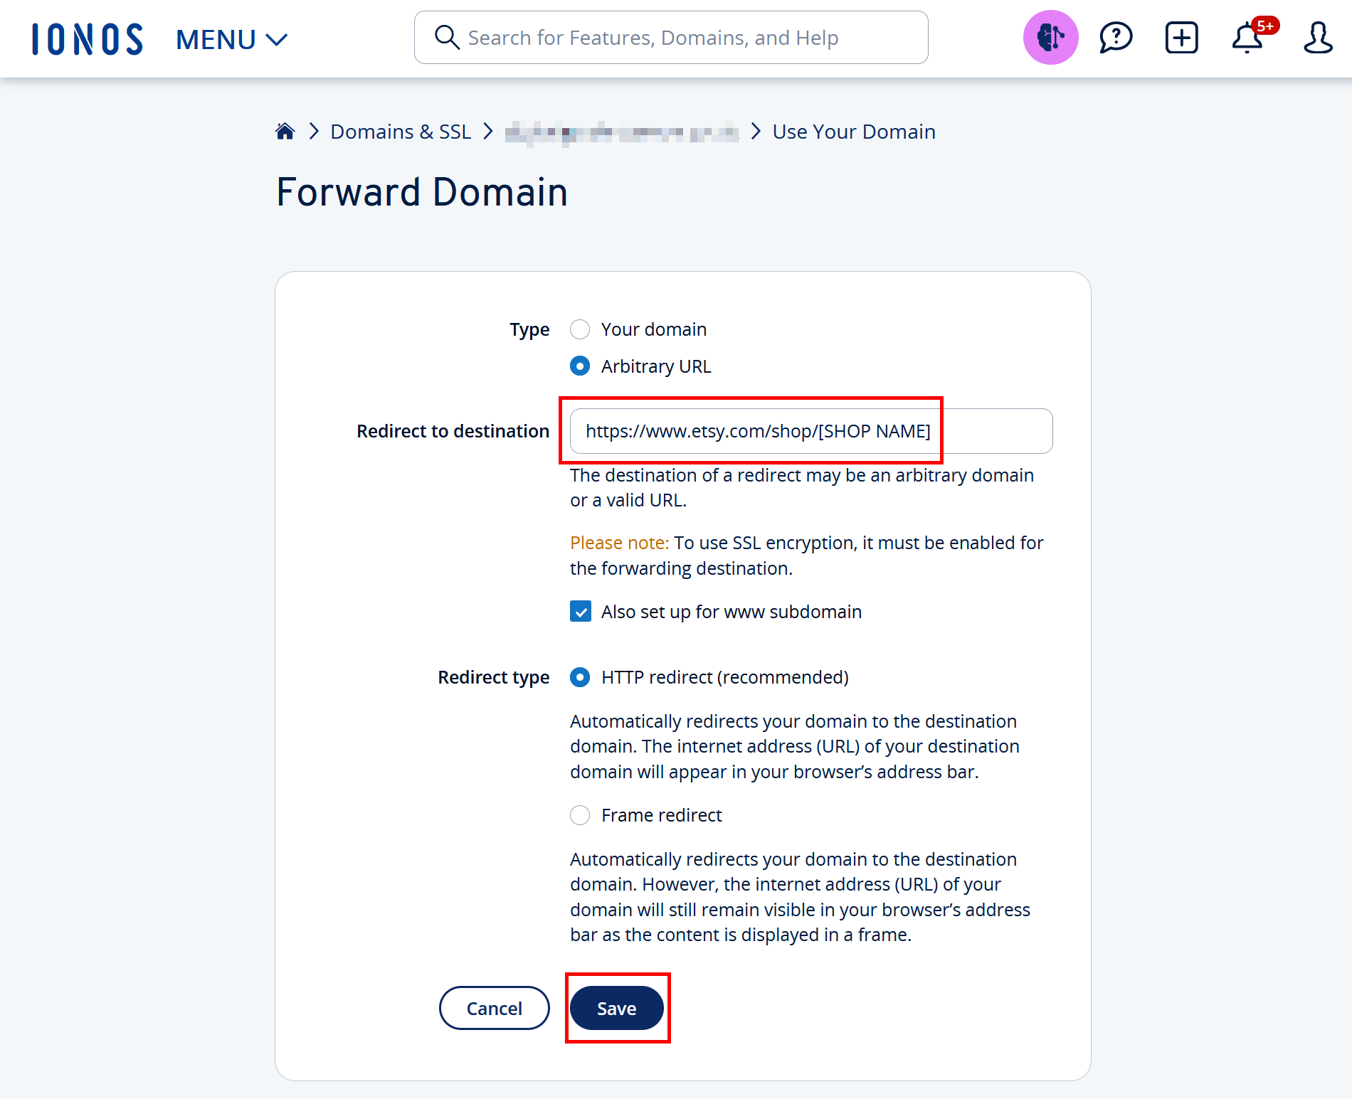Click the Save button
Viewport: 1352px width, 1099px height.
pyautogui.click(x=617, y=1008)
